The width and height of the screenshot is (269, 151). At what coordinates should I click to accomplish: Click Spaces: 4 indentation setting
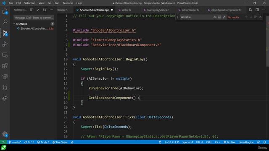(188, 142)
